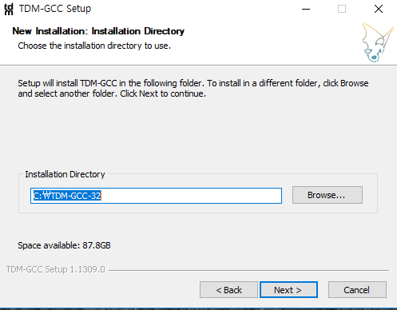
Task: Click the separator line beside the version label
Action: [x=248, y=270]
